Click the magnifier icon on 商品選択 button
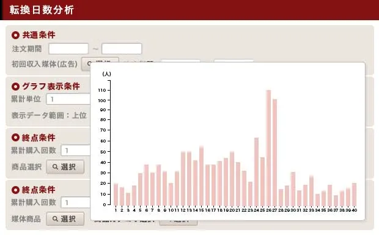 click(55, 166)
